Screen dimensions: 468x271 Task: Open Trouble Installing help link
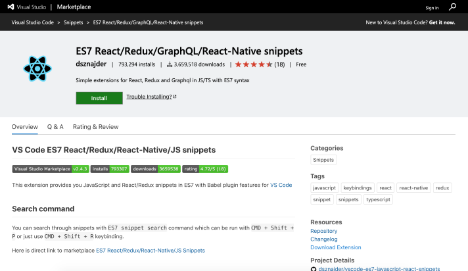pos(149,97)
